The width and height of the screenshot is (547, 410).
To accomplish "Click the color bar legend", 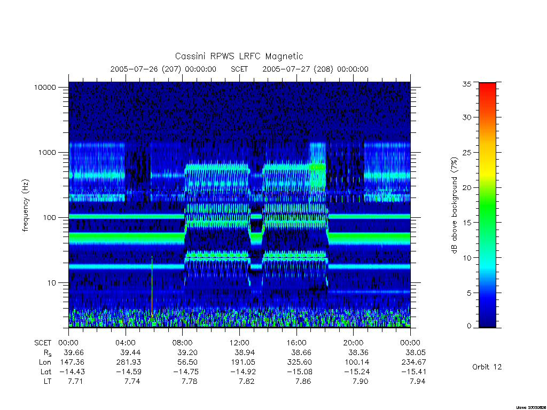I will 487,205.
